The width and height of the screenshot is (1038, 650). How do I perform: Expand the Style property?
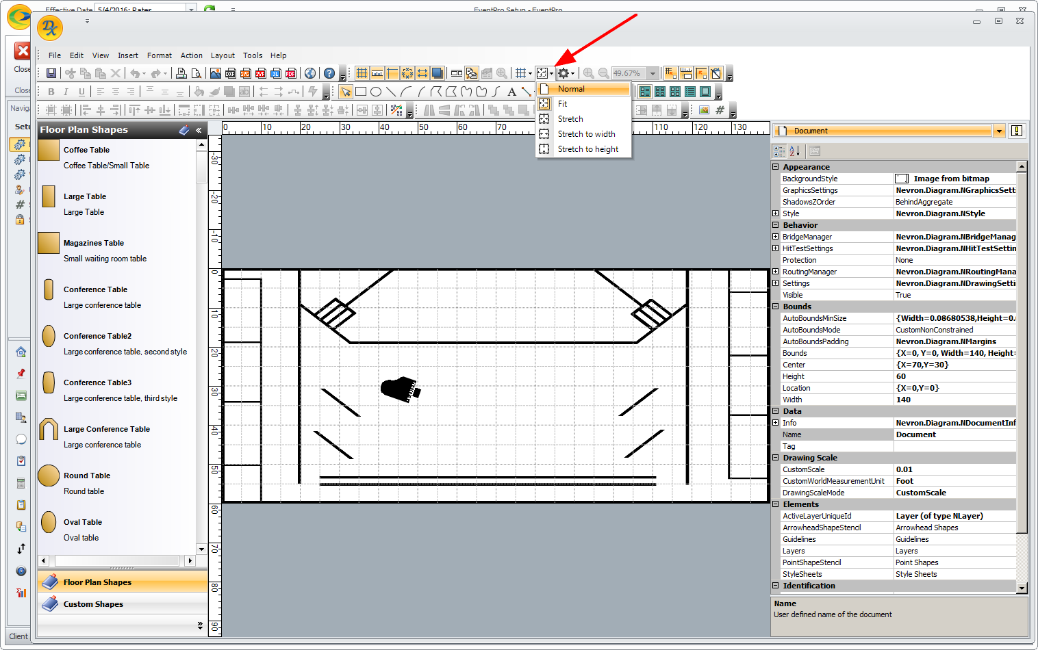click(x=776, y=213)
